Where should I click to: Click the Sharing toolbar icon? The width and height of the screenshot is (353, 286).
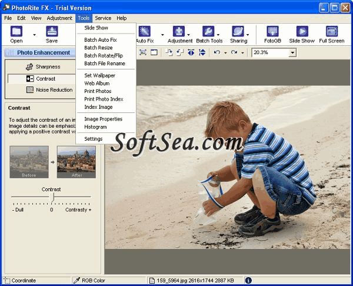point(238,31)
